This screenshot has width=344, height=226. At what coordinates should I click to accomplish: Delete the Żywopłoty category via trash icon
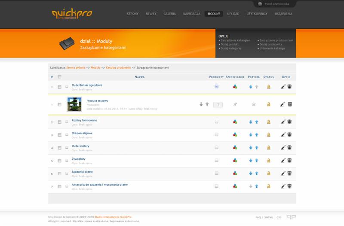(289, 161)
